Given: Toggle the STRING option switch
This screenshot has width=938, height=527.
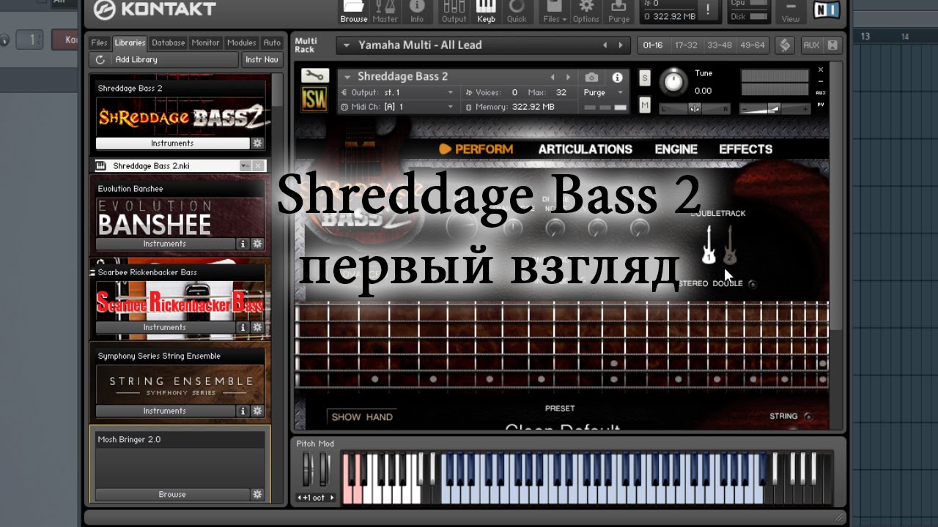Looking at the screenshot, I should [x=808, y=416].
